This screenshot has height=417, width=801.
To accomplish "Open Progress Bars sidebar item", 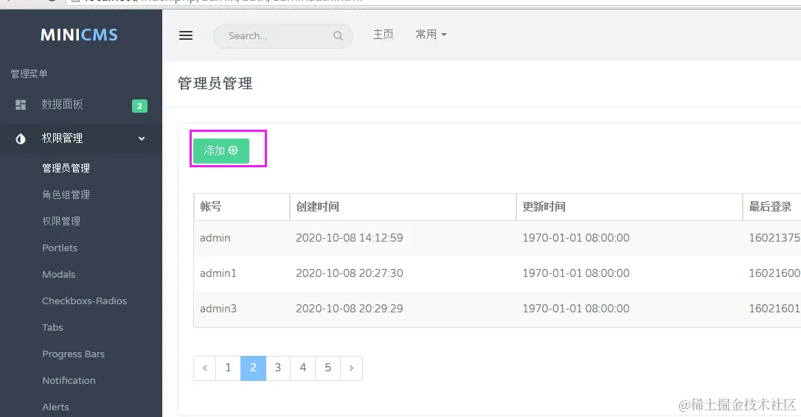I will pos(73,354).
